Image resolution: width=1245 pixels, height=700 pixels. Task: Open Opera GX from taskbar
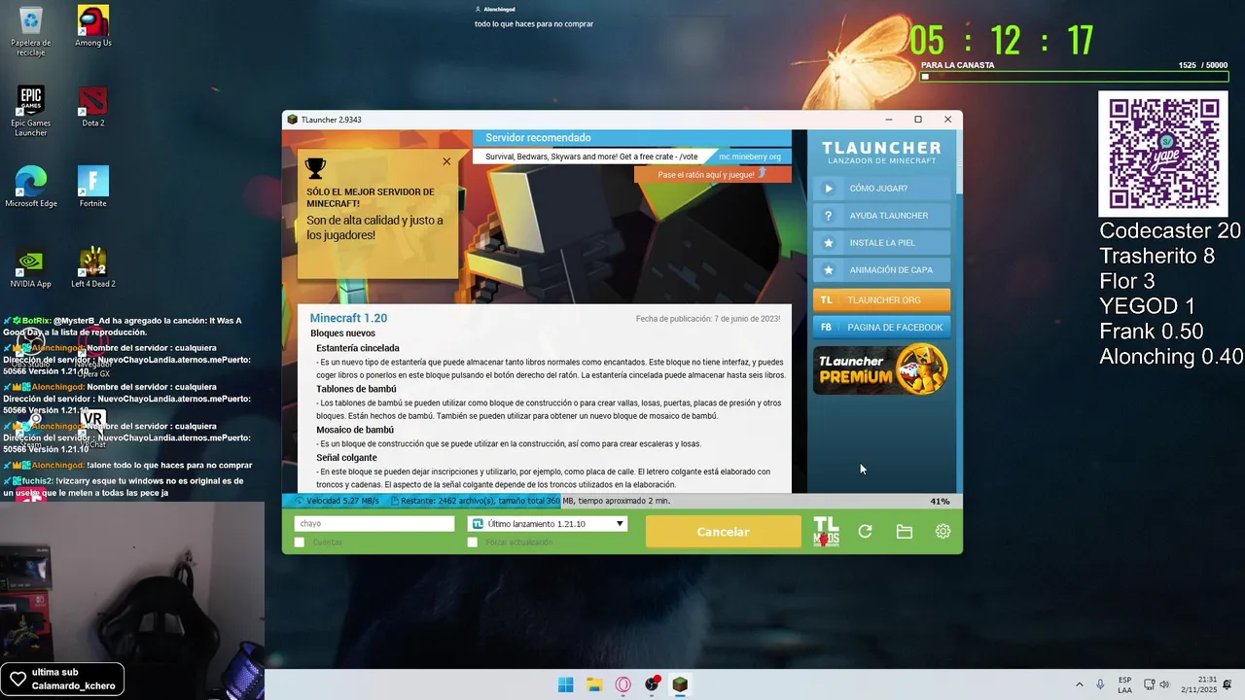[623, 684]
